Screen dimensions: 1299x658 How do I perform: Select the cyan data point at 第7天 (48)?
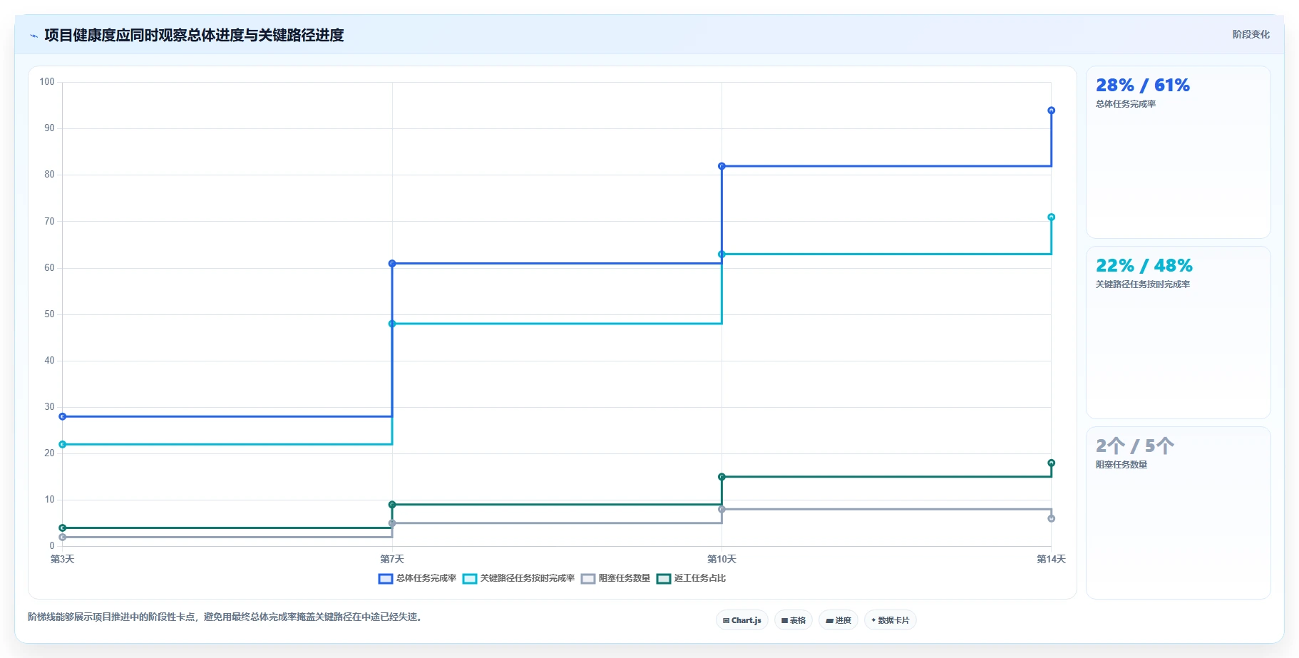point(392,324)
